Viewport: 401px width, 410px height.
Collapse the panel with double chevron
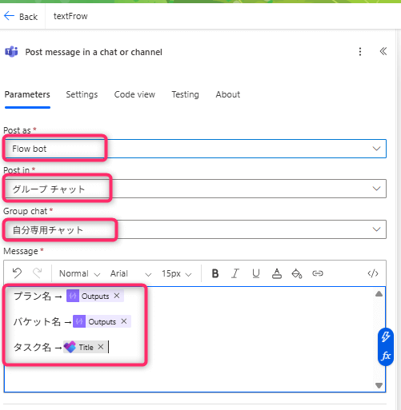pyautogui.click(x=383, y=51)
